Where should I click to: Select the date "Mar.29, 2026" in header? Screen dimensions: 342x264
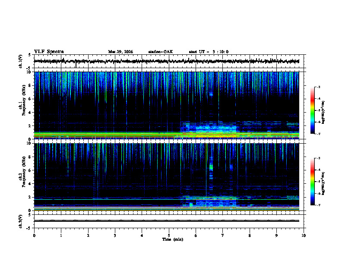pos(120,52)
